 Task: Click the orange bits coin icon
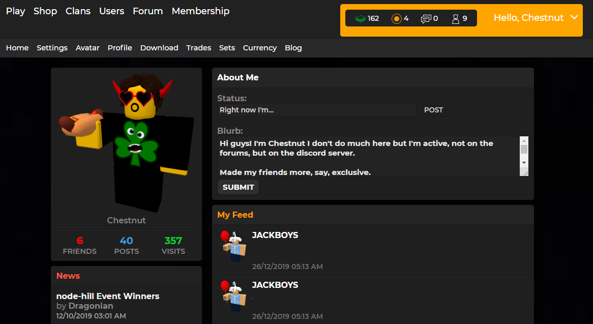coord(396,18)
